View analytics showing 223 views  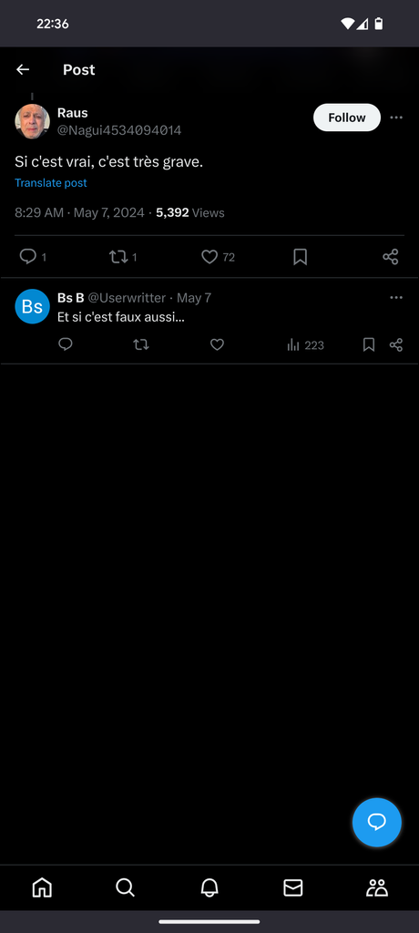pos(305,344)
